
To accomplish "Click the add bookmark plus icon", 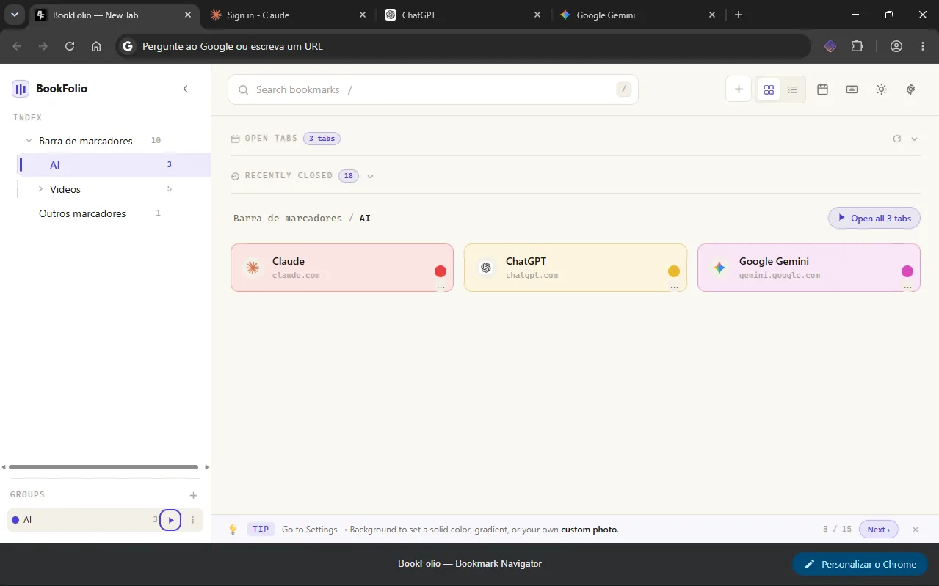I will pyautogui.click(x=739, y=89).
